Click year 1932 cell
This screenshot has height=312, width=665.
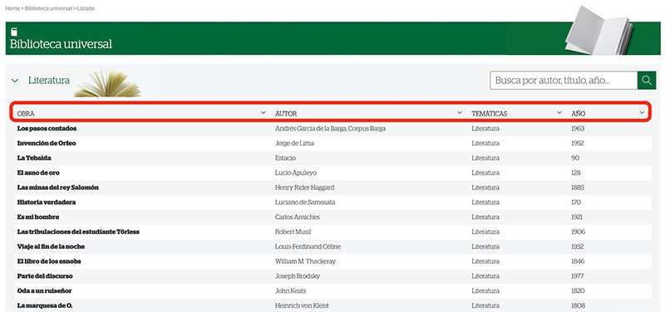[x=578, y=246]
